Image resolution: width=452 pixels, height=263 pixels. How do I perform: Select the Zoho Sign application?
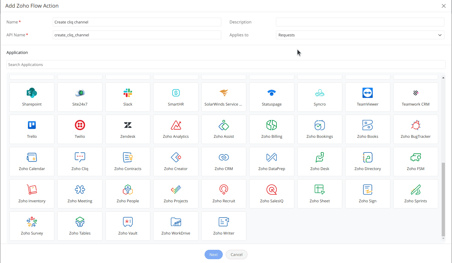pyautogui.click(x=368, y=194)
